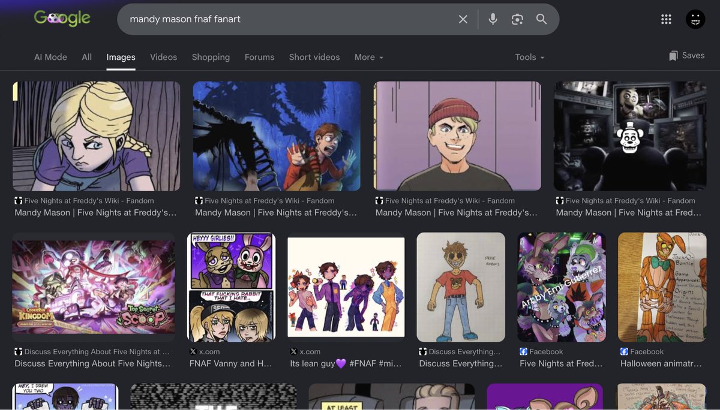This screenshot has height=410, width=720.
Task: Open 'Five Nights at Fred...' Facebook result
Action: pos(561,363)
